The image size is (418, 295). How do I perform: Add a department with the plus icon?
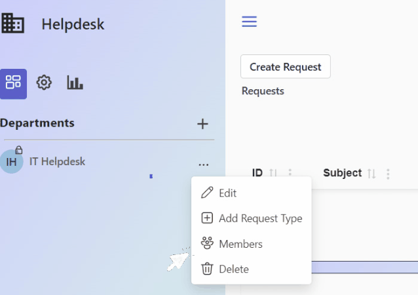pyautogui.click(x=202, y=124)
